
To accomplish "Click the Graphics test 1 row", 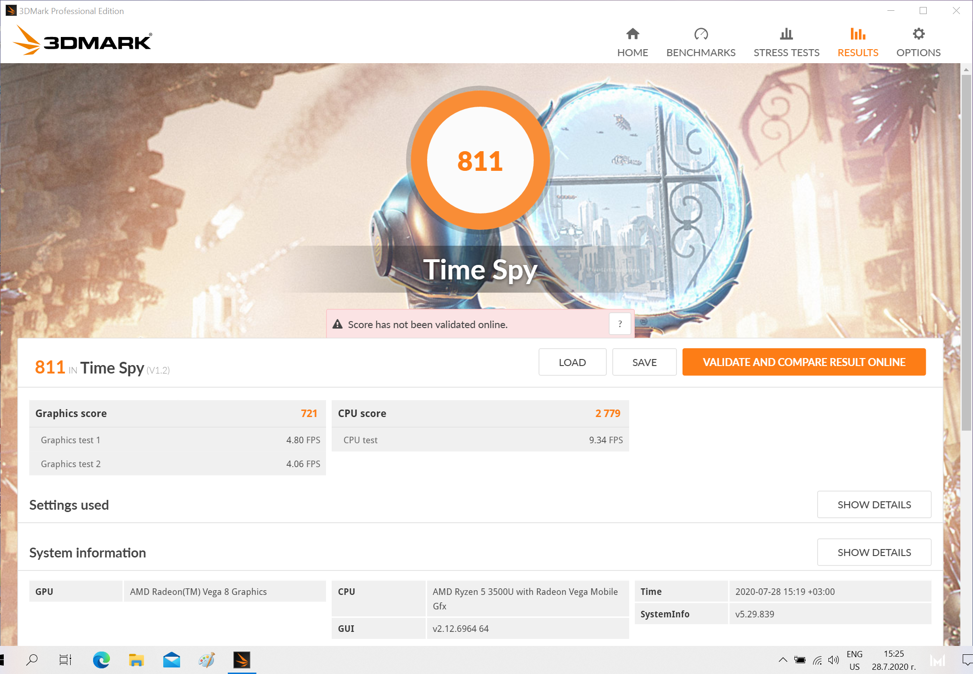I will click(x=177, y=440).
